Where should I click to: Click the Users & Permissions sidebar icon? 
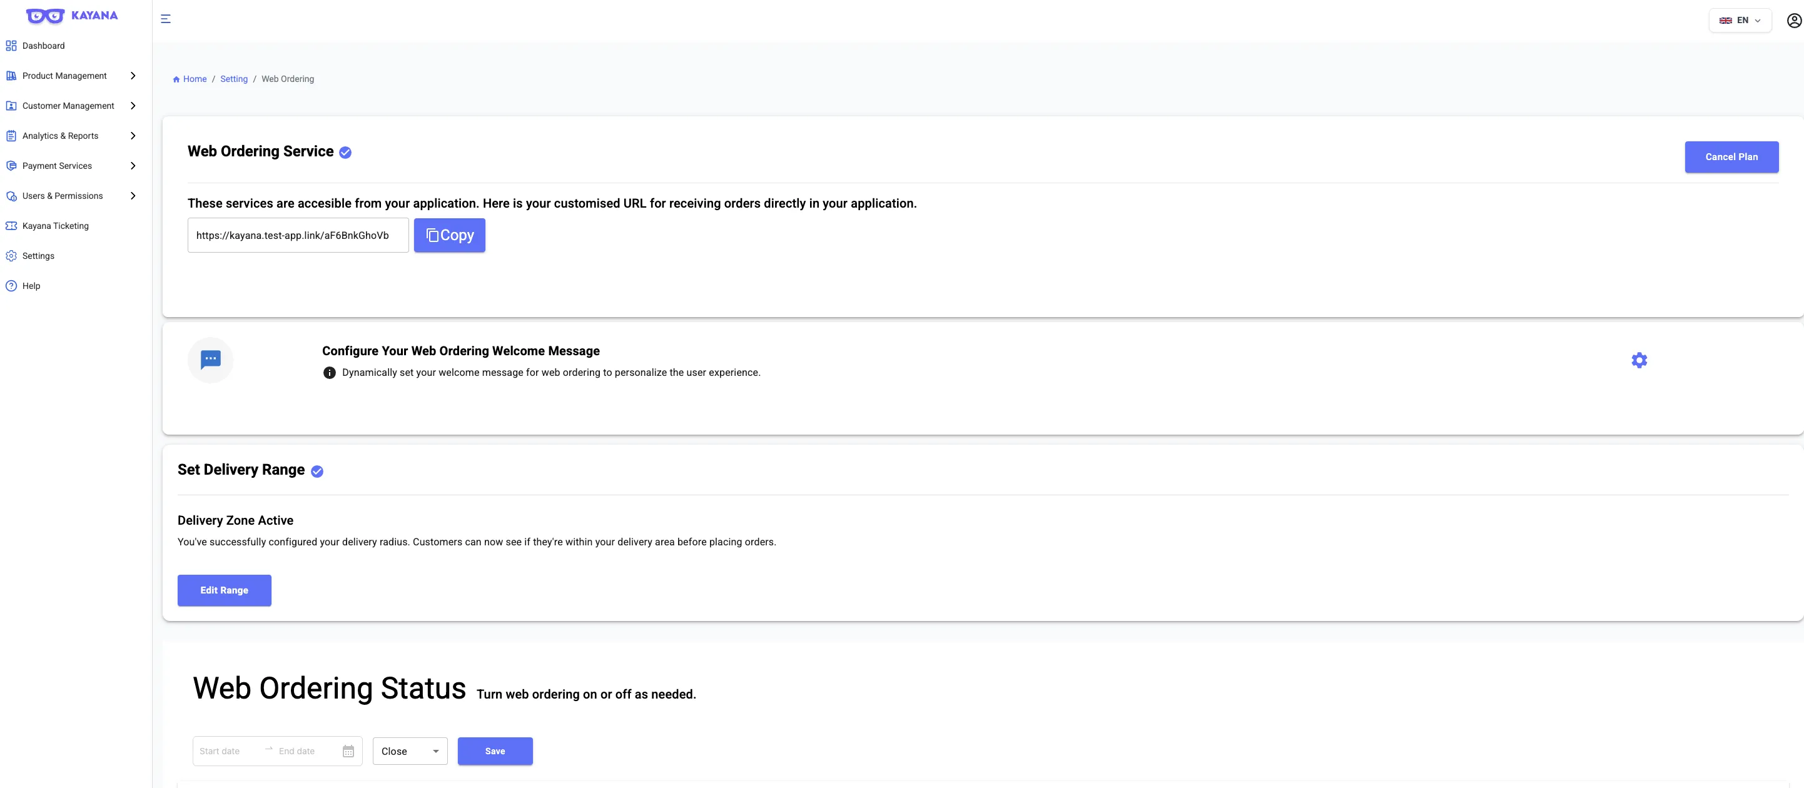pos(11,196)
